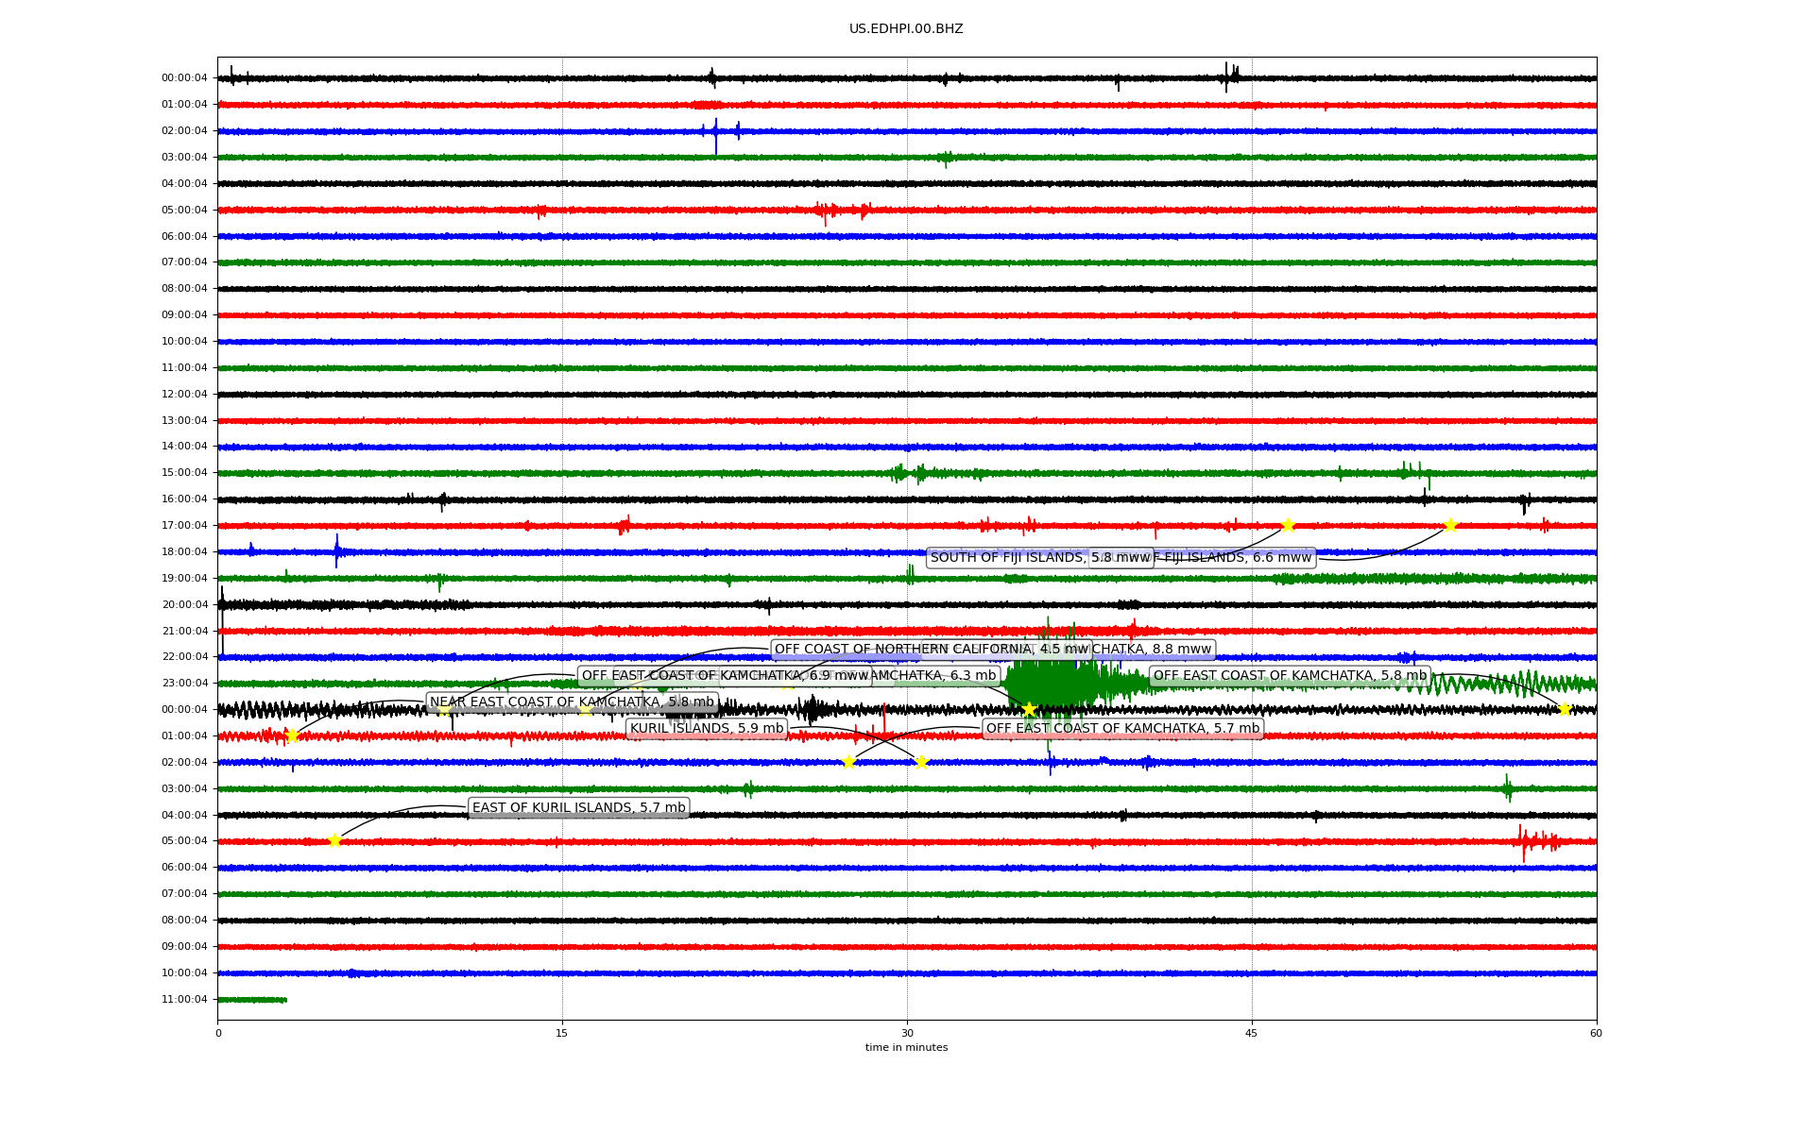Select the star marker for Fiji Islands 6.6 mww
Screen dimensions: 1814x1133
pyautogui.click(x=1450, y=526)
